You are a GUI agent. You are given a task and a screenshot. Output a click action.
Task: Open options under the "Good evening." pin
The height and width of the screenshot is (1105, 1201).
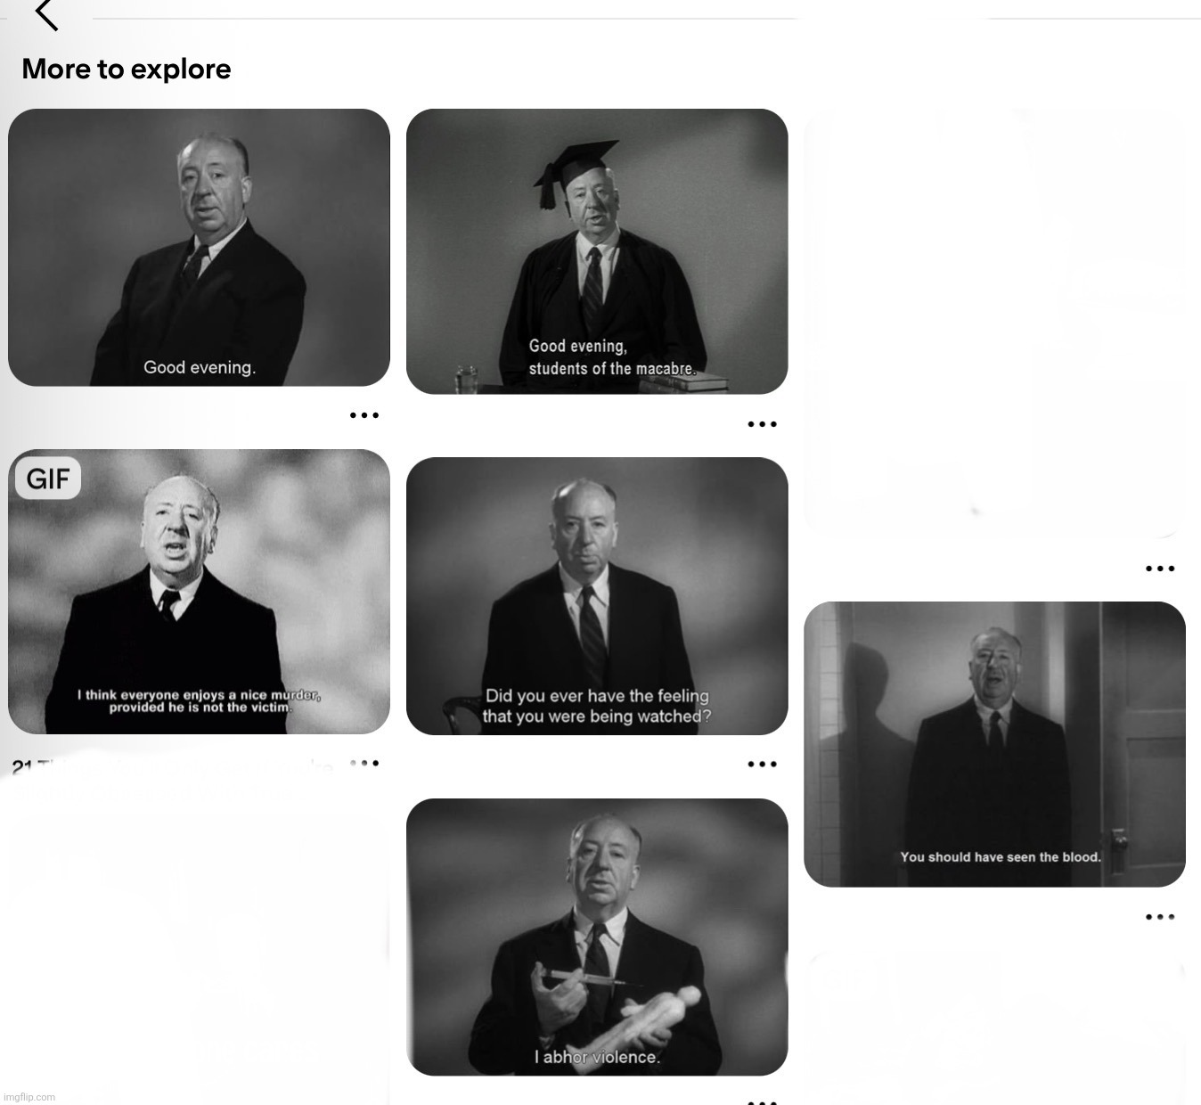(x=364, y=415)
